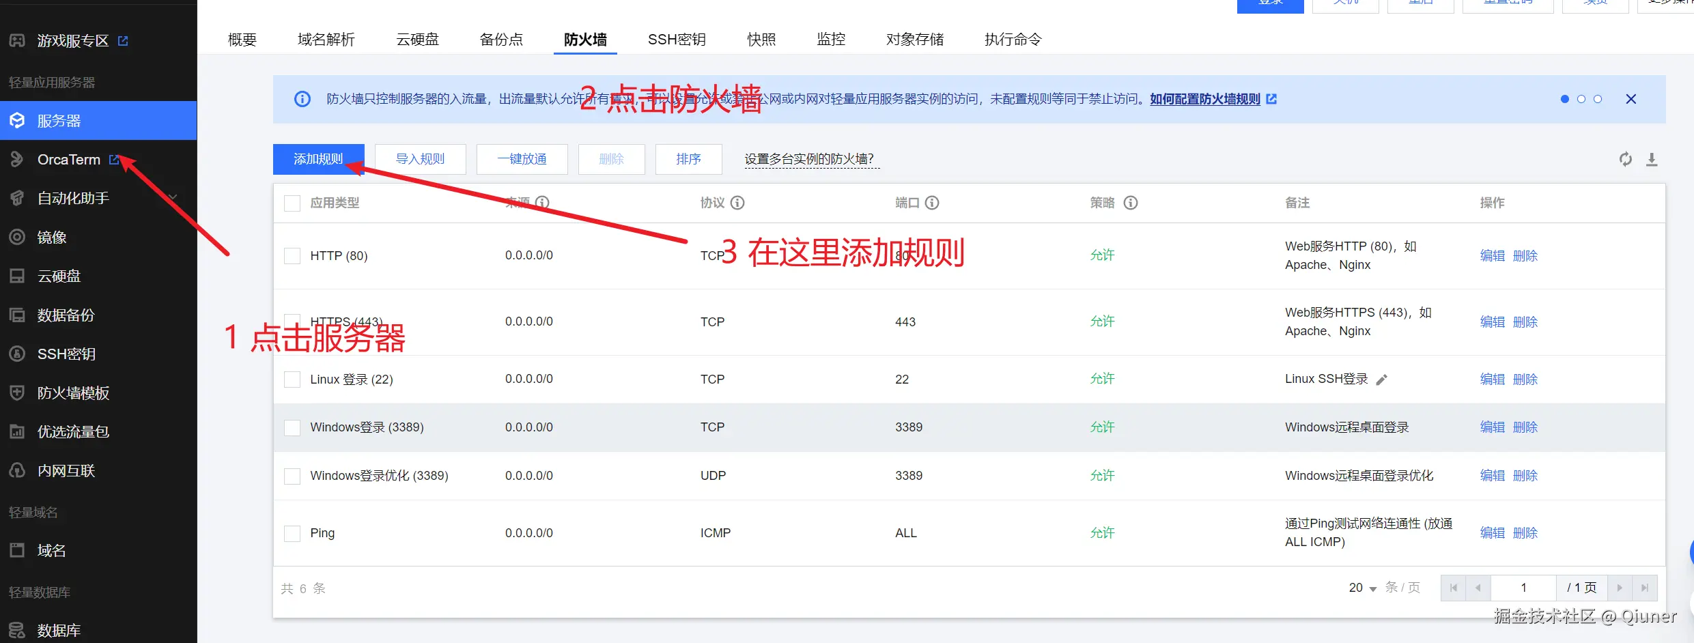This screenshot has height=643, width=1694.
Task: Expand the 自动化助手 sidebar submenu chevron
Action: click(x=173, y=198)
